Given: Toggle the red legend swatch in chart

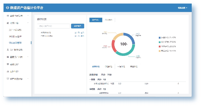Looking at the screenshot, I should pyautogui.click(x=160, y=46).
